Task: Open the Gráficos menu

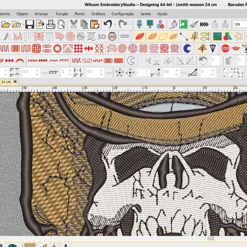Action: (x=98, y=14)
